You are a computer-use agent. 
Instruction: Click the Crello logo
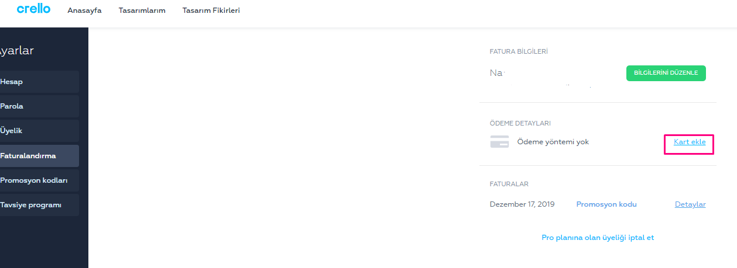point(33,9)
